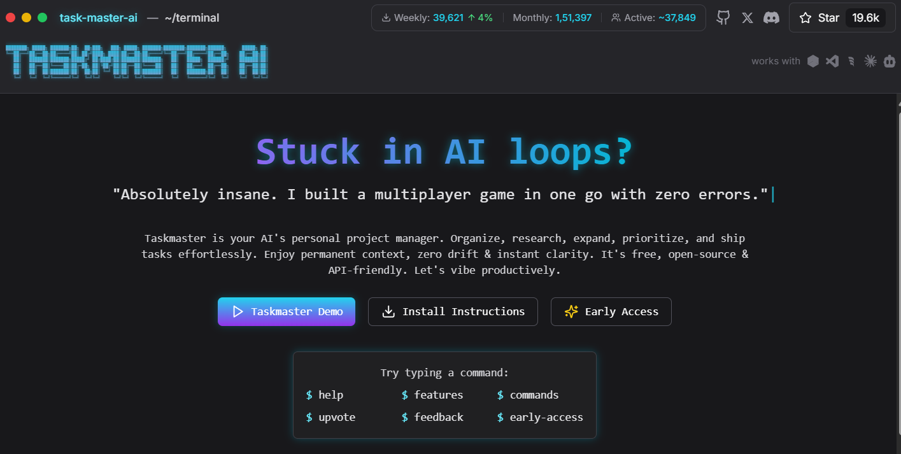This screenshot has width=901, height=454.
Task: Click the 'Try typing a command:' label
Action: (444, 372)
